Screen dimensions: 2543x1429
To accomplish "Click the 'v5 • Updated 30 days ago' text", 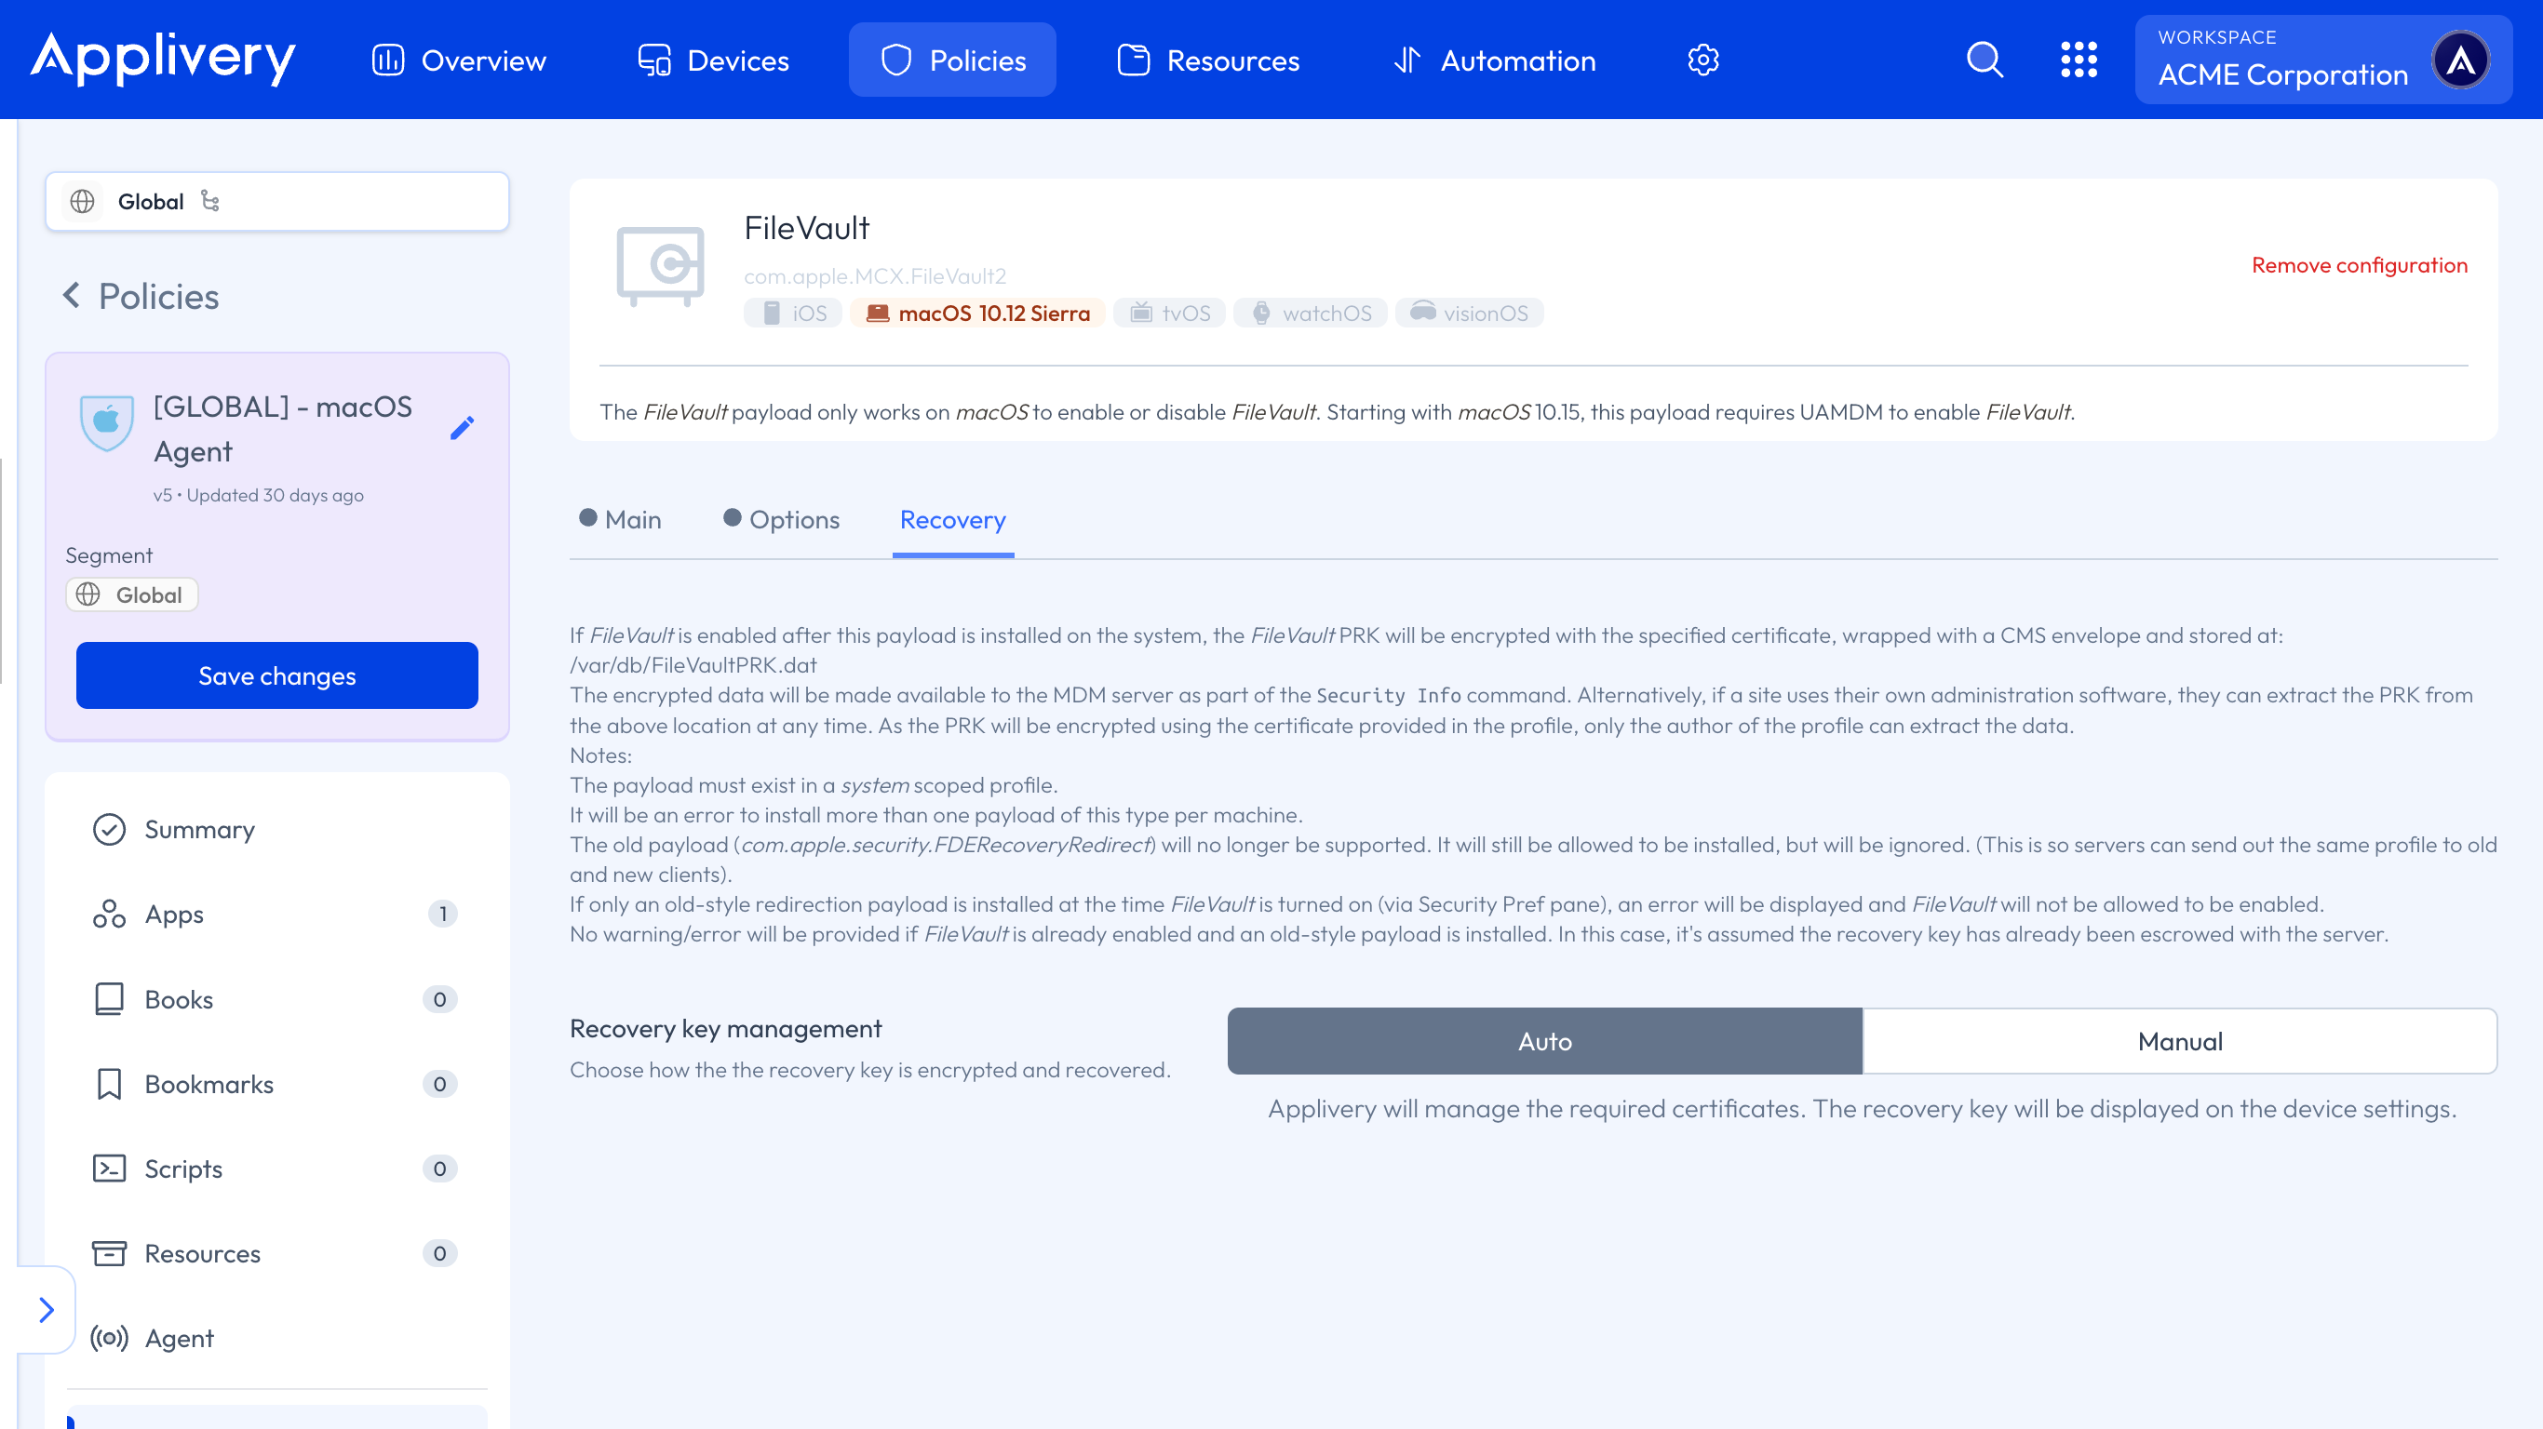I will [x=259, y=494].
